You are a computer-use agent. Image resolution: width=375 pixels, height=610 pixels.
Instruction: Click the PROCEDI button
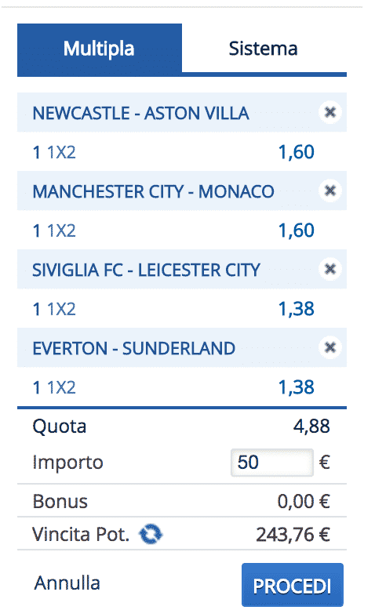tap(293, 585)
